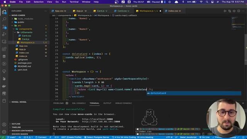Close the bottom panel with X icon

(x=243, y=103)
